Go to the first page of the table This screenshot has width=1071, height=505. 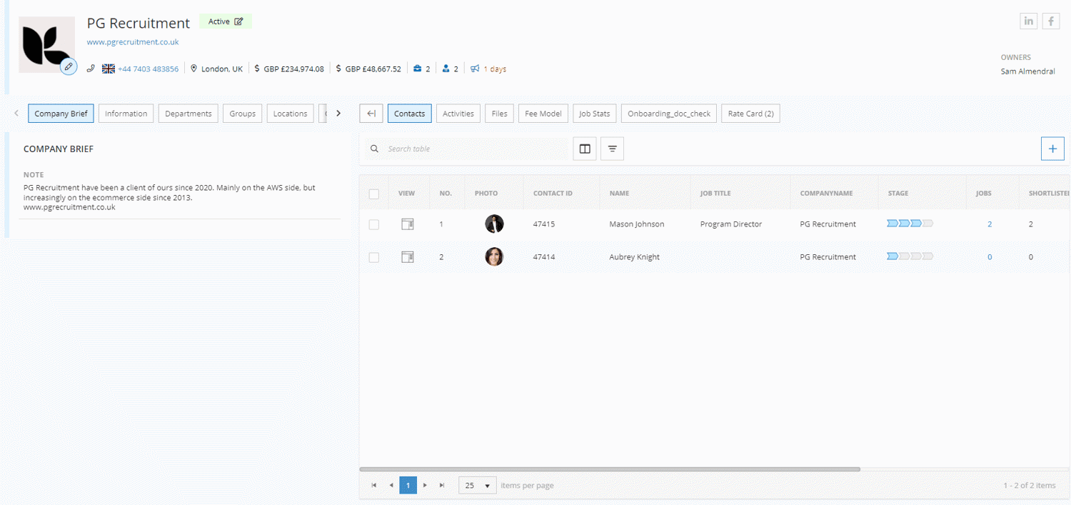point(373,485)
